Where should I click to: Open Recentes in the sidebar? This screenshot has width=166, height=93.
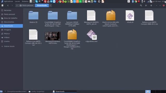point(11,10)
